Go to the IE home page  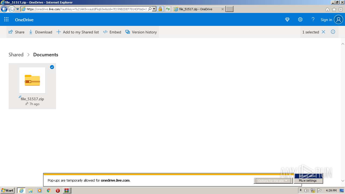[x=327, y=9]
